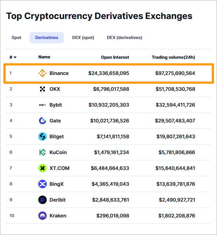Switch to DEX (derivatives) tab
Image resolution: width=217 pixels, height=235 pixels.
click(124, 38)
